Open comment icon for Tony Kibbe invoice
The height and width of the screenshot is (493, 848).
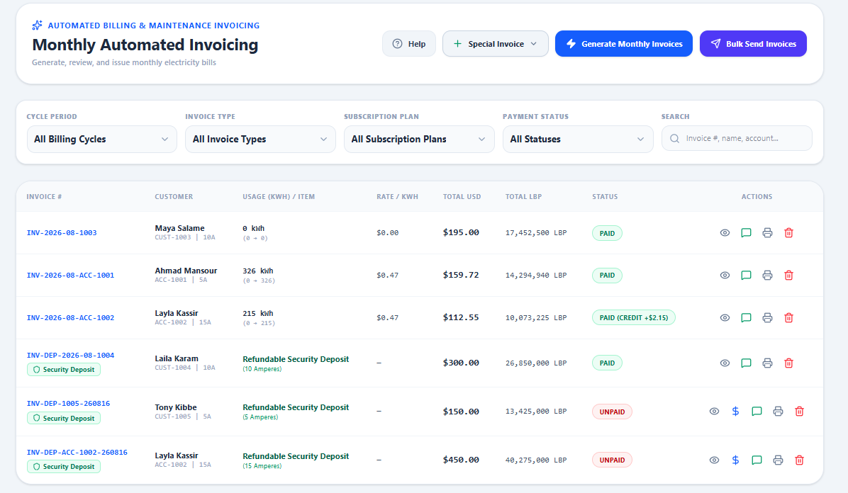tap(757, 412)
